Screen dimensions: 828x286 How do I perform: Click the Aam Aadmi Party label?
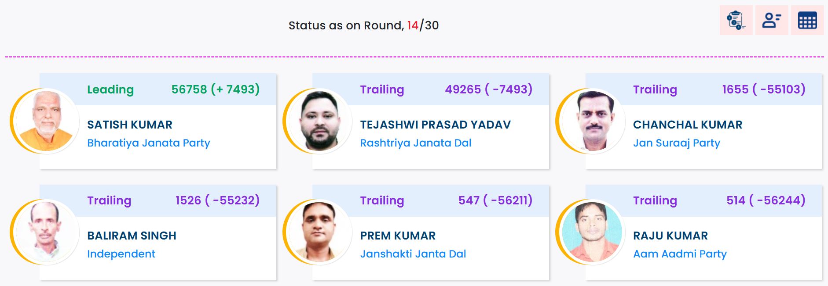click(x=680, y=254)
